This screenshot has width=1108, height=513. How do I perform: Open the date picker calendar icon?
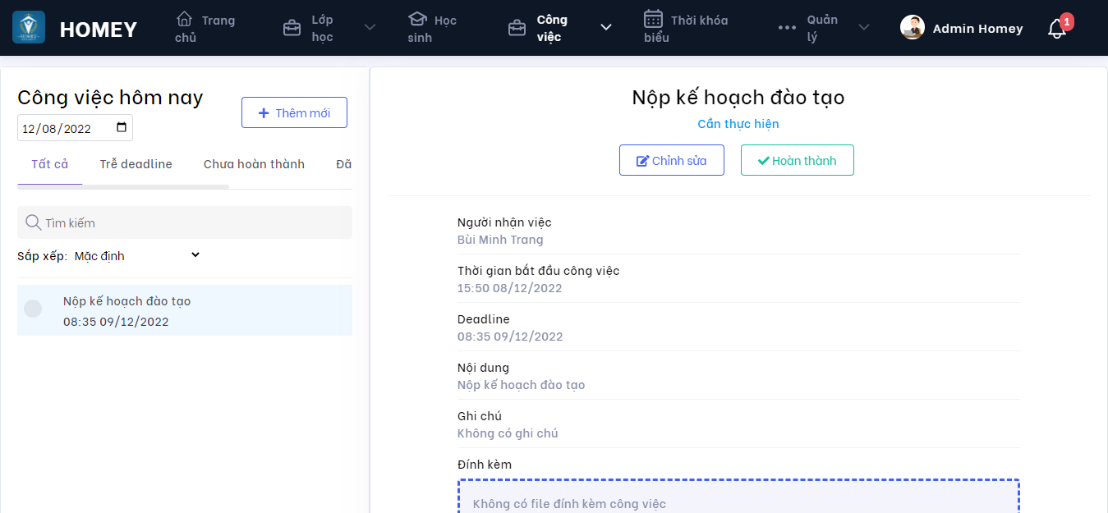coord(122,128)
